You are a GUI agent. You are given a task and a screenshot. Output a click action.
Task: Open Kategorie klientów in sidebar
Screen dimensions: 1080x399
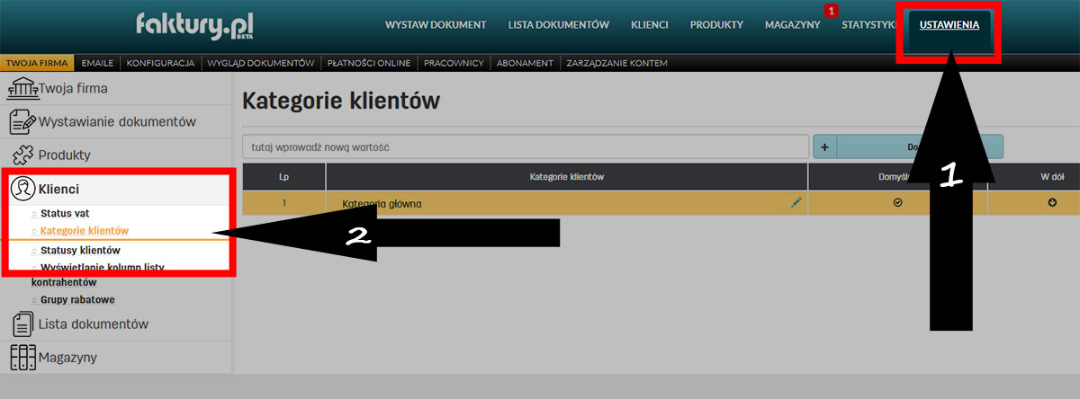(x=85, y=231)
